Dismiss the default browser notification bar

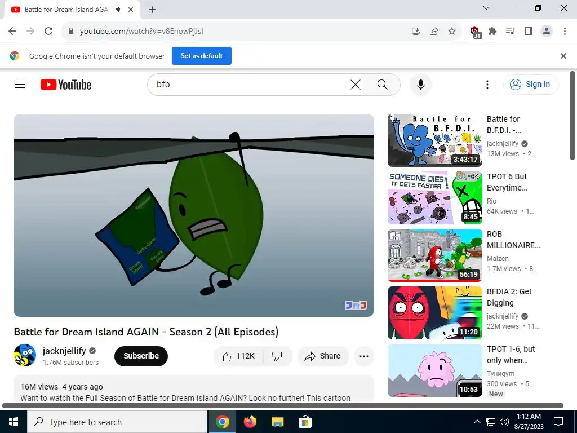563,56
